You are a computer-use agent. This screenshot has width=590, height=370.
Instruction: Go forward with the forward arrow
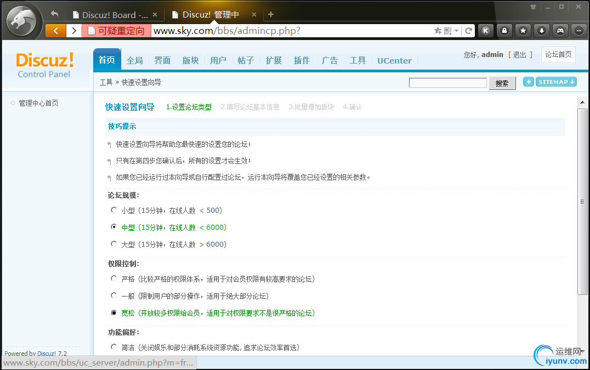(x=74, y=31)
